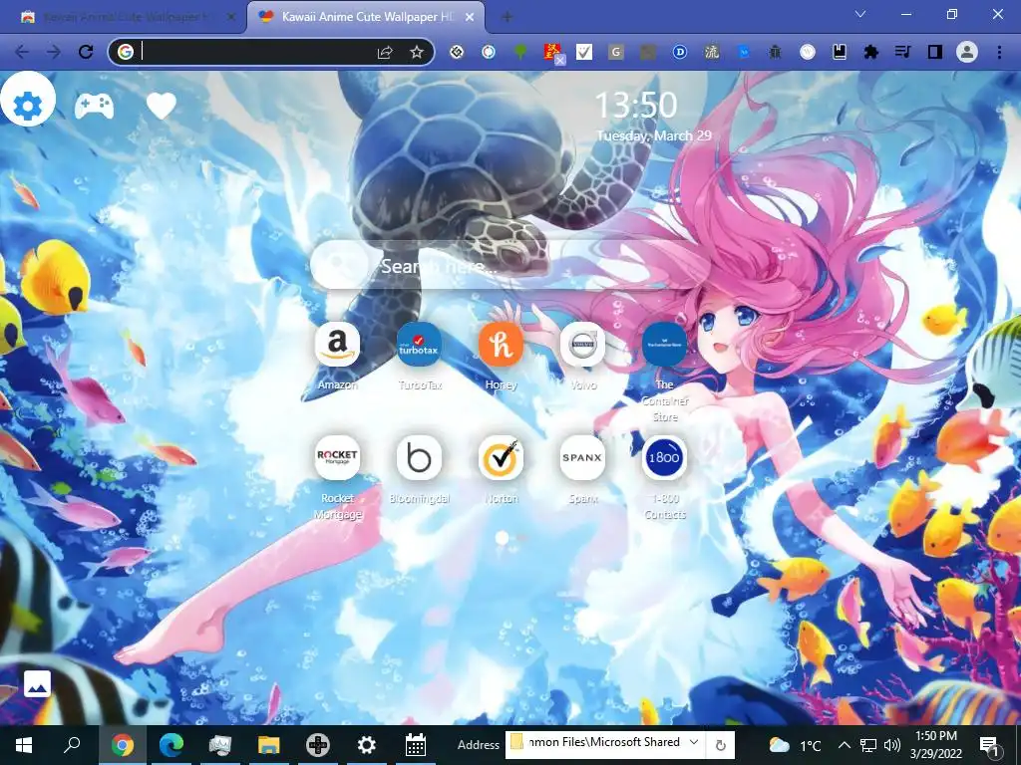Open the Chrome profile avatar
Viewport: 1021px width, 765px height.
point(967,52)
